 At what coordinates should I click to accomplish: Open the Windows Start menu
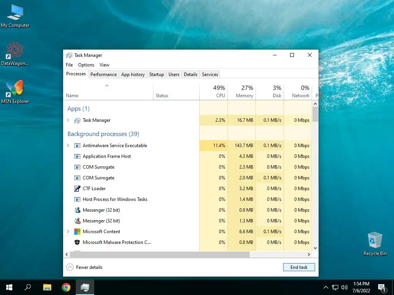[x=9, y=287]
